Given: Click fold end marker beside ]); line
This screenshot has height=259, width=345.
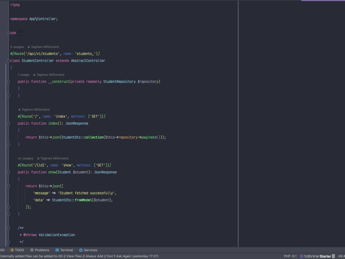Looking at the screenshot, I should [8, 207].
